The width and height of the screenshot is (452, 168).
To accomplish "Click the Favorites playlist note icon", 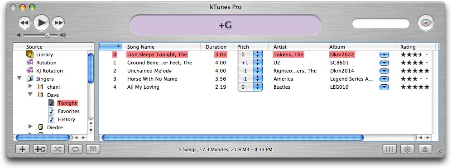I will 51,111.
